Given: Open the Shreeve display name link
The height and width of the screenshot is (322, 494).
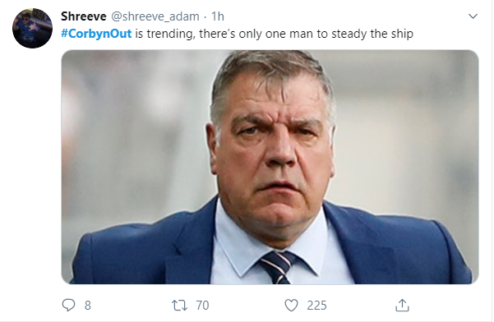Looking at the screenshot, I should (x=84, y=16).
